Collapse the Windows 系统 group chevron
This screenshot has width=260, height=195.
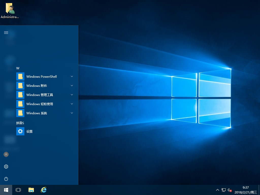coord(72,113)
